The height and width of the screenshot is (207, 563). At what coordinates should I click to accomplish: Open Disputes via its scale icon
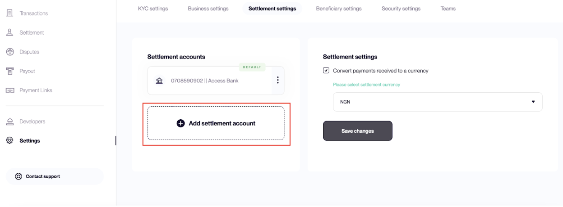click(9, 52)
